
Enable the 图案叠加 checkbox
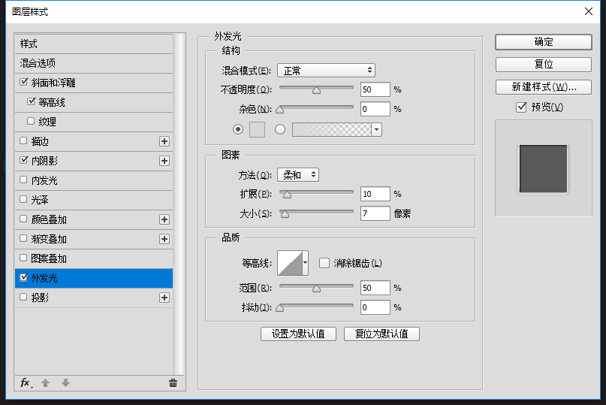tap(23, 258)
